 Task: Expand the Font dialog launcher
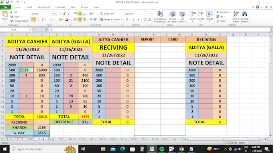tap(70, 25)
